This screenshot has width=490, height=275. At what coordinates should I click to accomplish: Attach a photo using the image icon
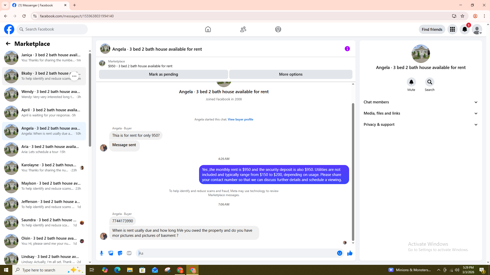coord(111,253)
